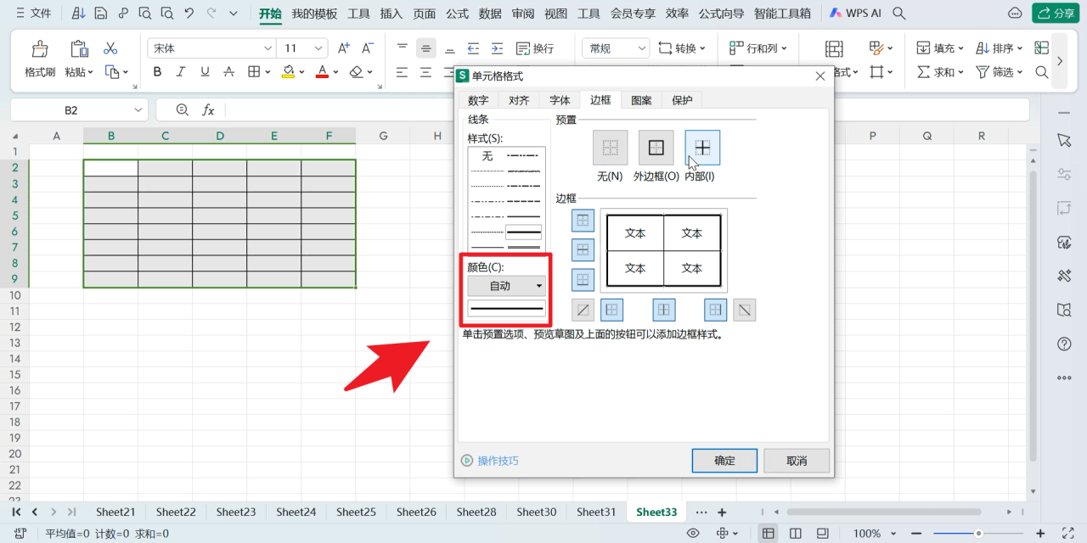Click the Format Painter (格式刷) icon
This screenshot has height=543, width=1087.
pos(40,49)
